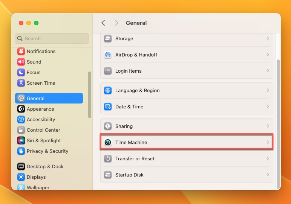The height and width of the screenshot is (204, 291).
Task: Open Startup Disk label
Action: pos(129,175)
